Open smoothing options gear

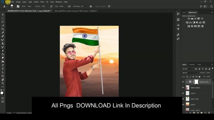click(91, 6)
